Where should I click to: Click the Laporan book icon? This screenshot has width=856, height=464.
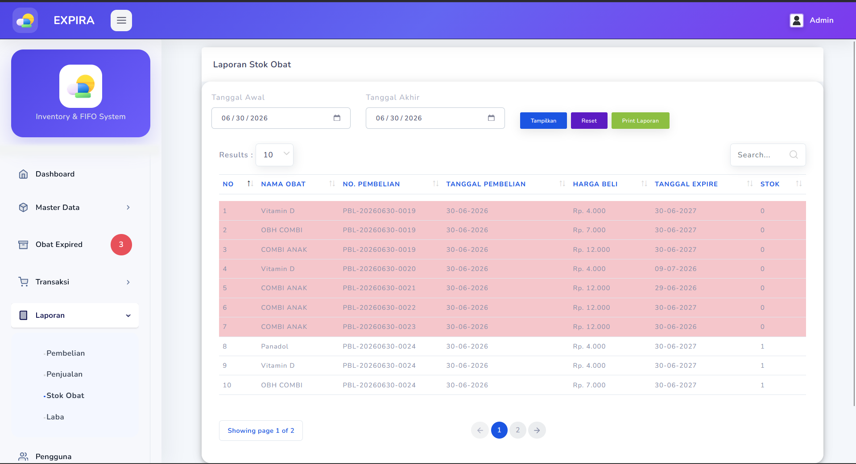[23, 315]
